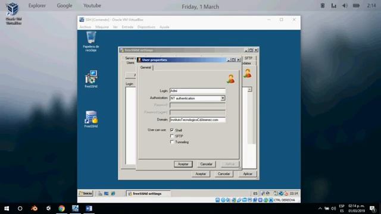Click the Login input field

tap(198, 91)
